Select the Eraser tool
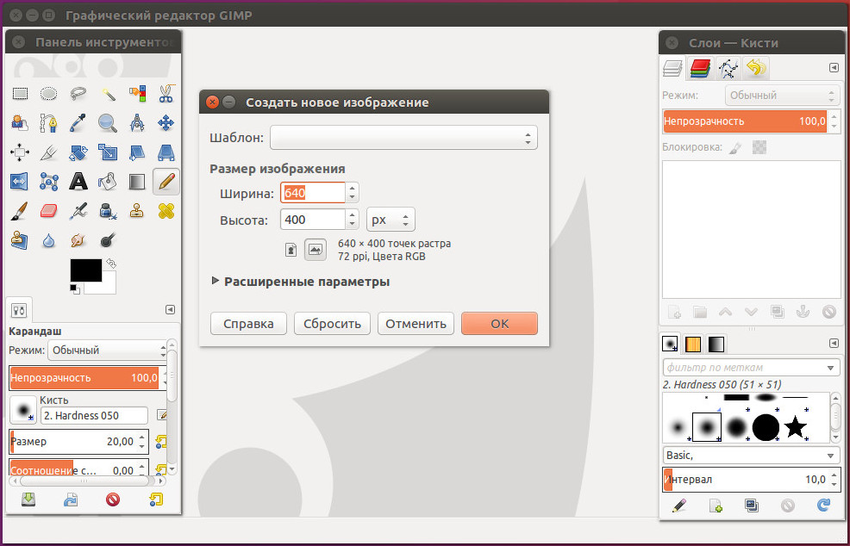 click(49, 211)
